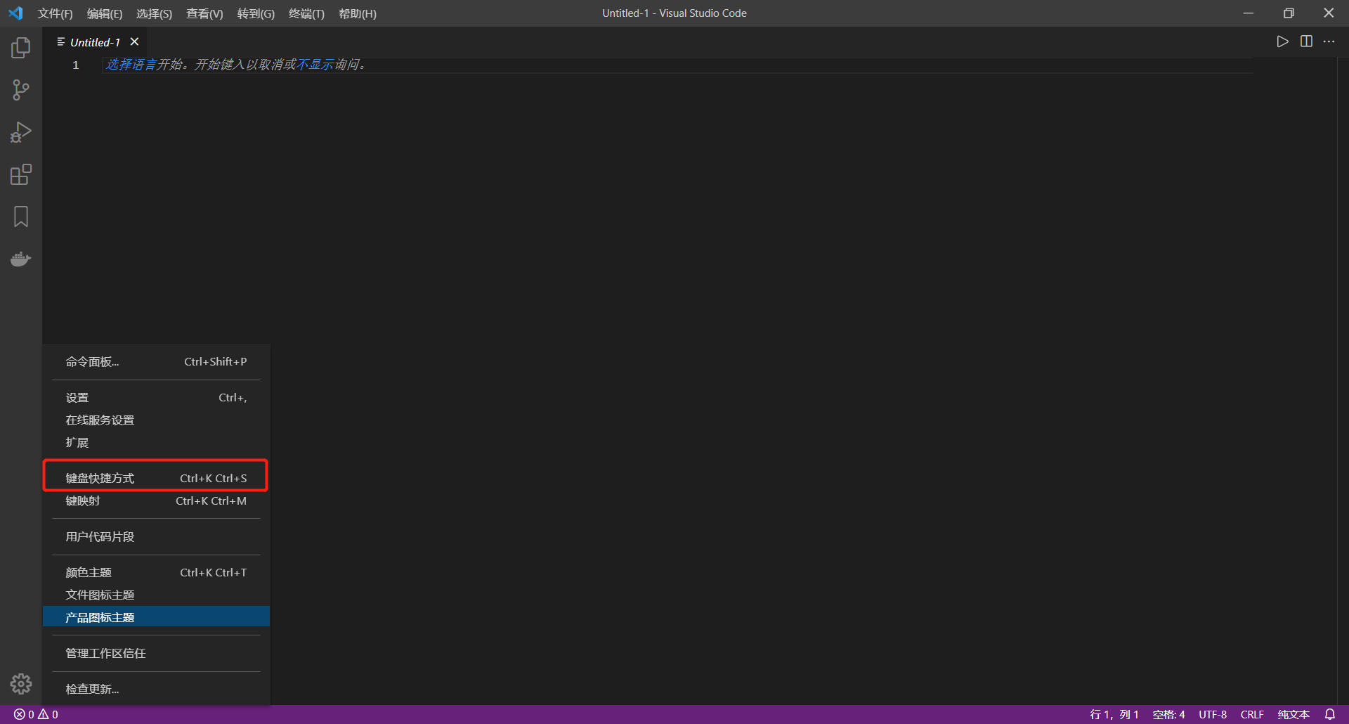Open the 选择(S) menu
The image size is (1349, 724).
pyautogui.click(x=154, y=13)
